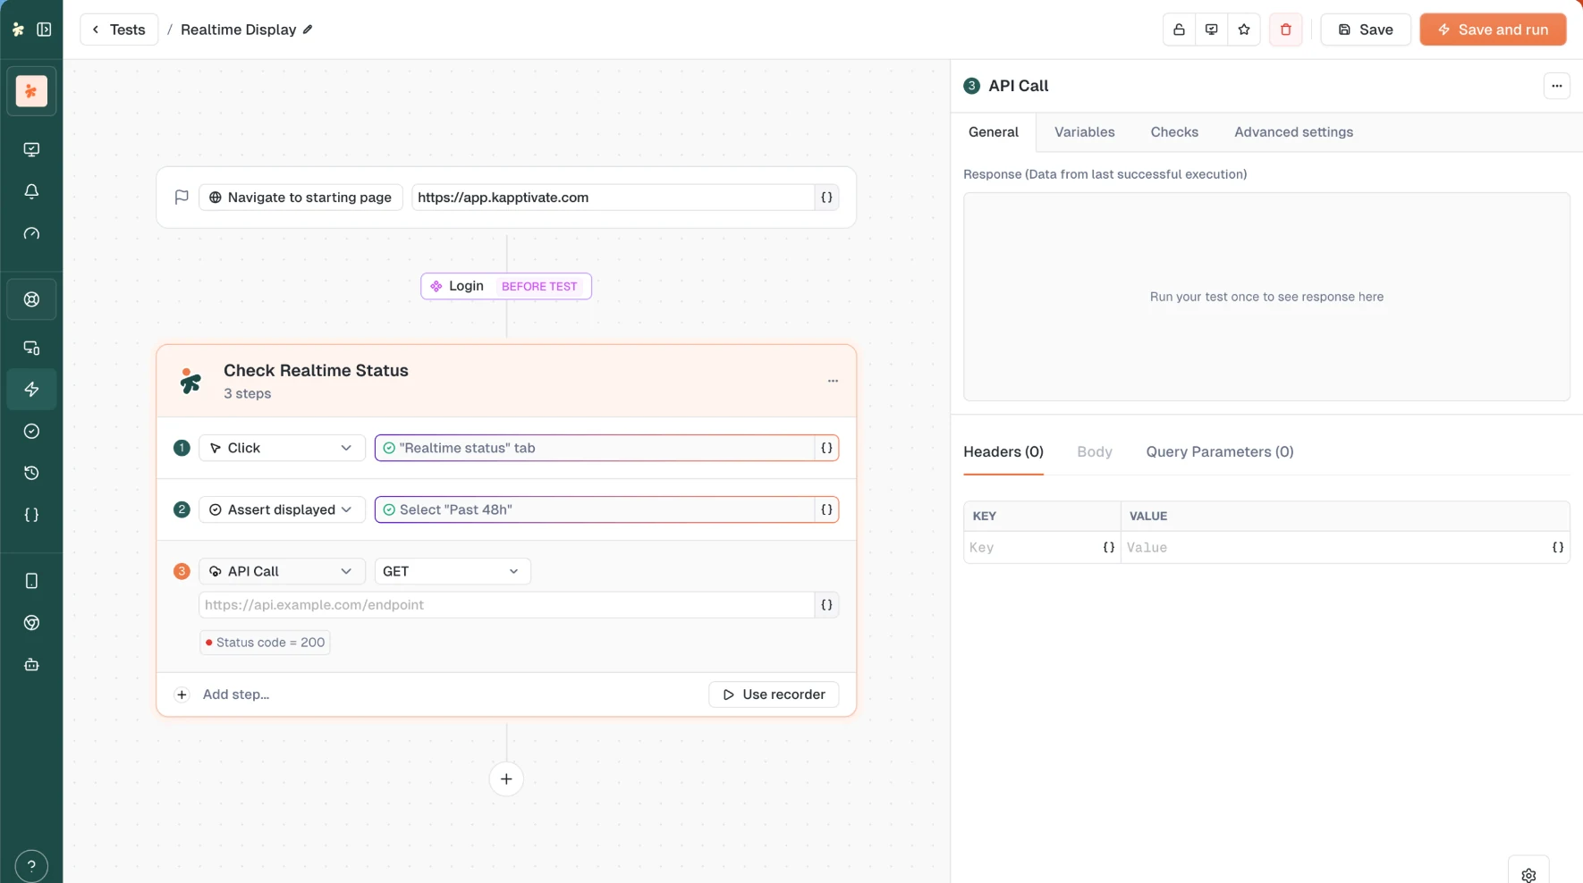The image size is (1583, 883).
Task: Select step number 3 orange badge
Action: pos(182,571)
